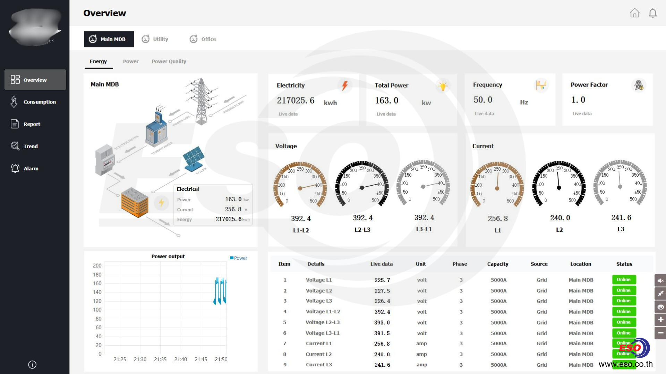Collapse the view with shrink arrows button
The width and height of the screenshot is (666, 374).
coord(660,294)
